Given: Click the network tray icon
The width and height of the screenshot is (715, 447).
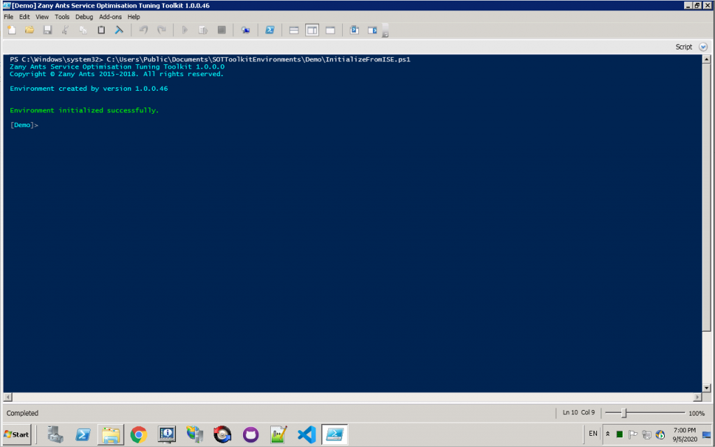Looking at the screenshot, I should [646, 434].
